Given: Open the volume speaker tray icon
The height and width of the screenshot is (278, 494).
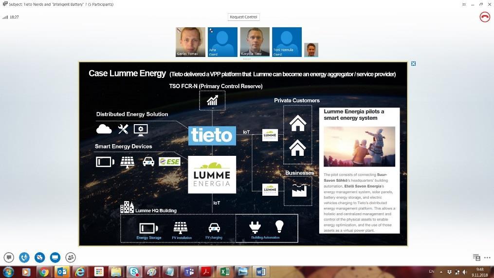Looking at the screenshot, I should pyautogui.click(x=465, y=272).
